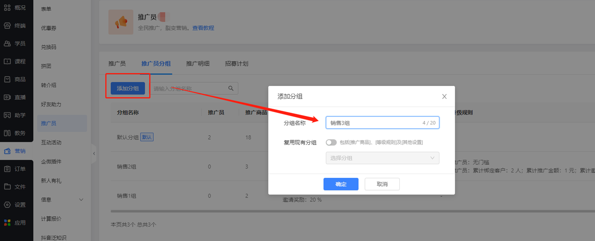Click the 取消 cancel button
The width and height of the screenshot is (595, 241).
tap(382, 184)
